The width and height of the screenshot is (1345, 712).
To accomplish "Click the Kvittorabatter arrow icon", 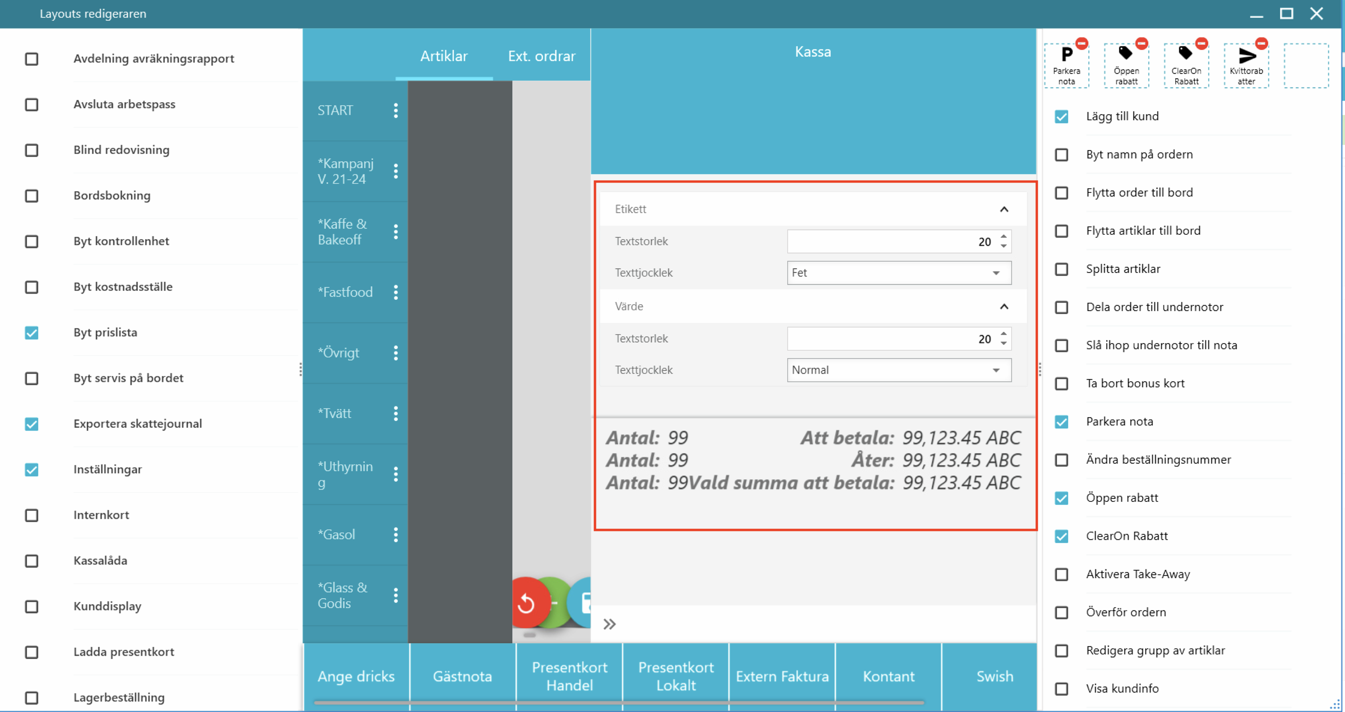I will 1247,55.
